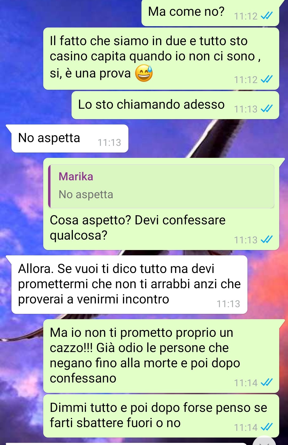Tap blue ticks on the 'negano fino alla morte' message

pos(267,382)
